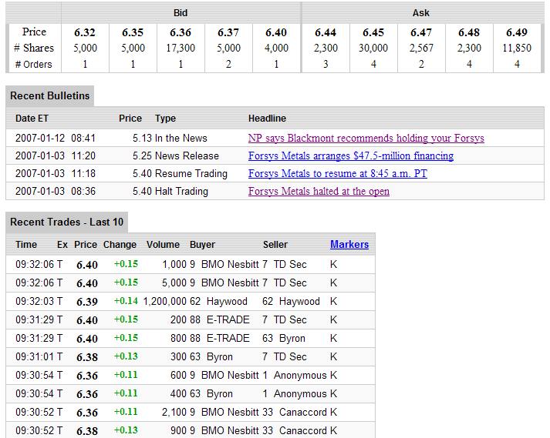The width and height of the screenshot is (550, 438).
Task: Click seller '63 Byron' in the 800 trade
Action: (x=284, y=338)
